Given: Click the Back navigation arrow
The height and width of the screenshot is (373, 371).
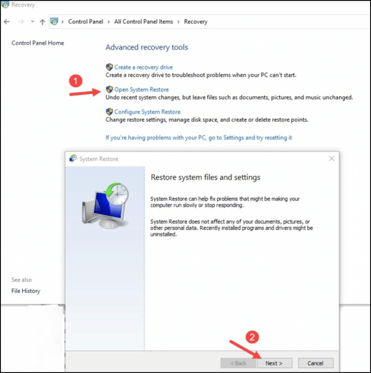Looking at the screenshot, I should (x=7, y=22).
